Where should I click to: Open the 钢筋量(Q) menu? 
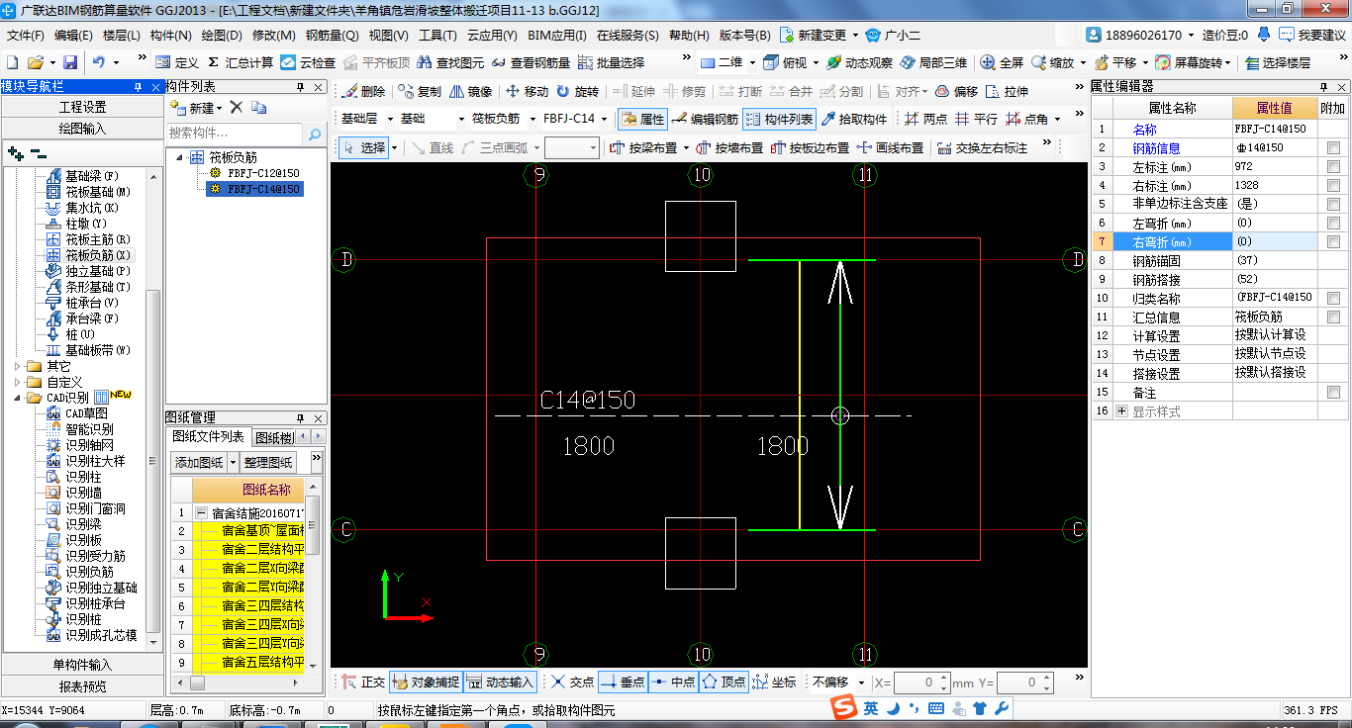tap(332, 35)
